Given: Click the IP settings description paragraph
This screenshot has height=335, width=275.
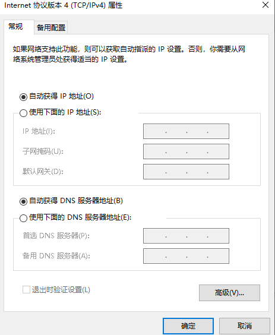Looking at the screenshot, I should (x=129, y=54).
